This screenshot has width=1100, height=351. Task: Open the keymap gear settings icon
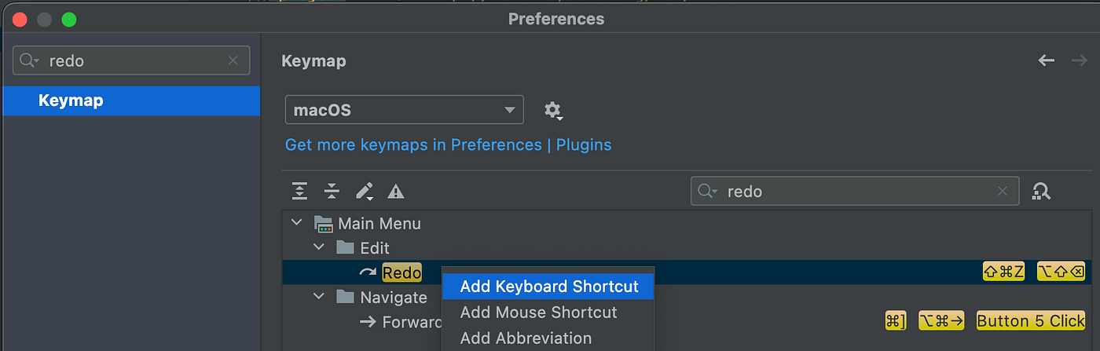[553, 110]
